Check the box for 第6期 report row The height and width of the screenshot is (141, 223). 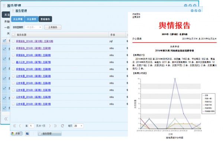[13, 69]
